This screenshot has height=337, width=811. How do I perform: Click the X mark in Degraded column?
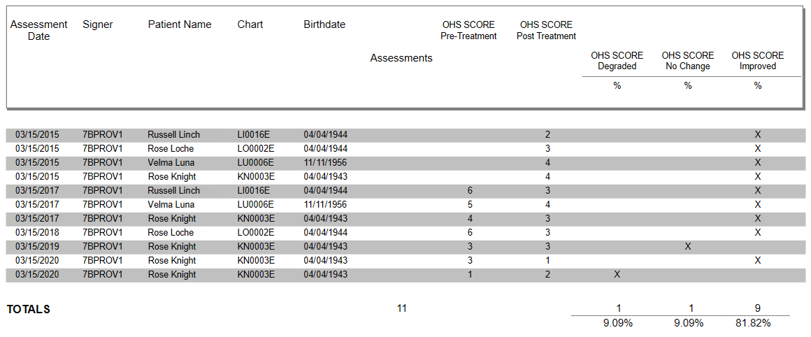(x=617, y=275)
